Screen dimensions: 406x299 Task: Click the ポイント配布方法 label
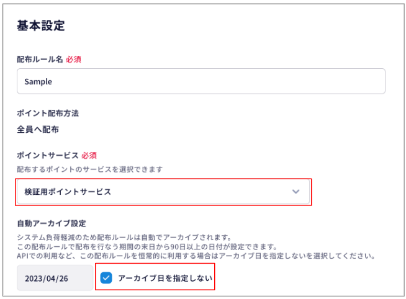point(48,114)
